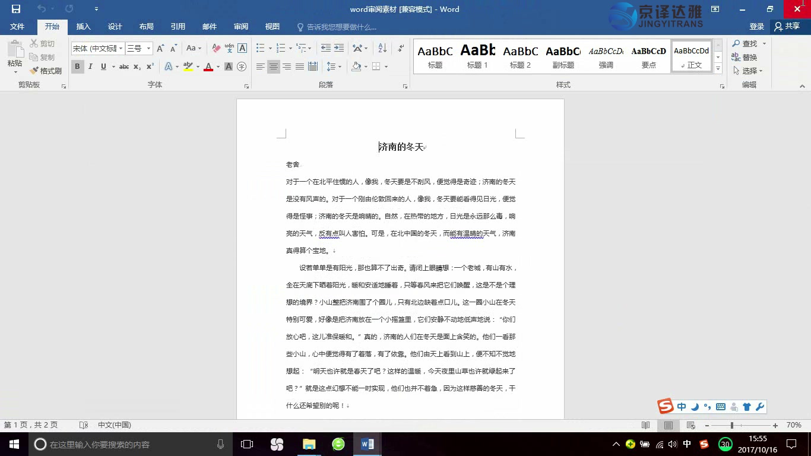Increase paragraph indent
811x456 pixels.
(x=339, y=49)
